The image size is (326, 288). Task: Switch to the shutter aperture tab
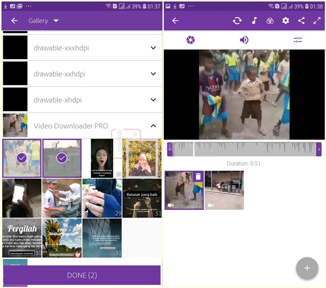tap(190, 40)
